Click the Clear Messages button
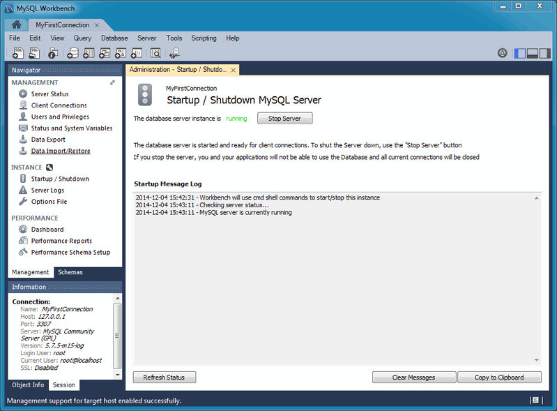This screenshot has height=411, width=557. click(414, 378)
